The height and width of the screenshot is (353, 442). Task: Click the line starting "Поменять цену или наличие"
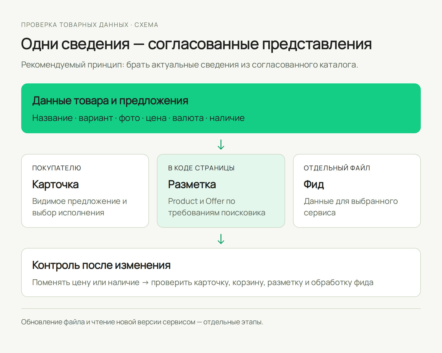203,282
